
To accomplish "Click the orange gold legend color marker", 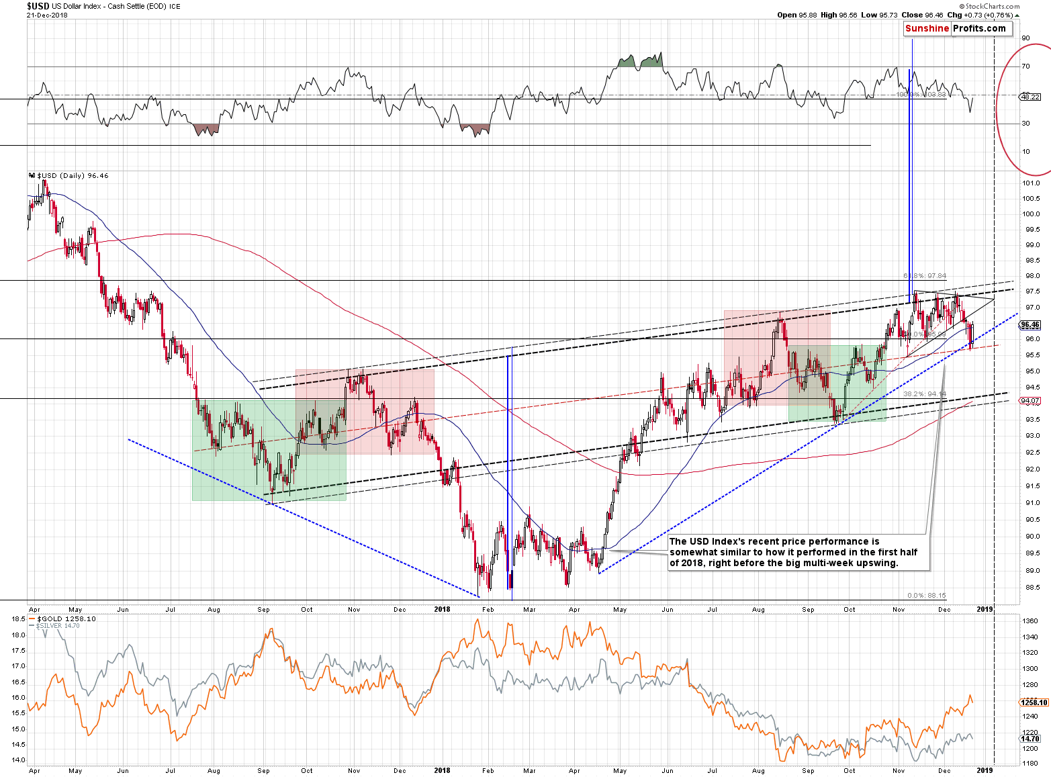I will click(x=32, y=619).
